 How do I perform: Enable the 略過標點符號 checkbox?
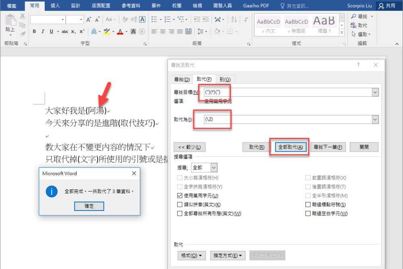click(x=308, y=204)
